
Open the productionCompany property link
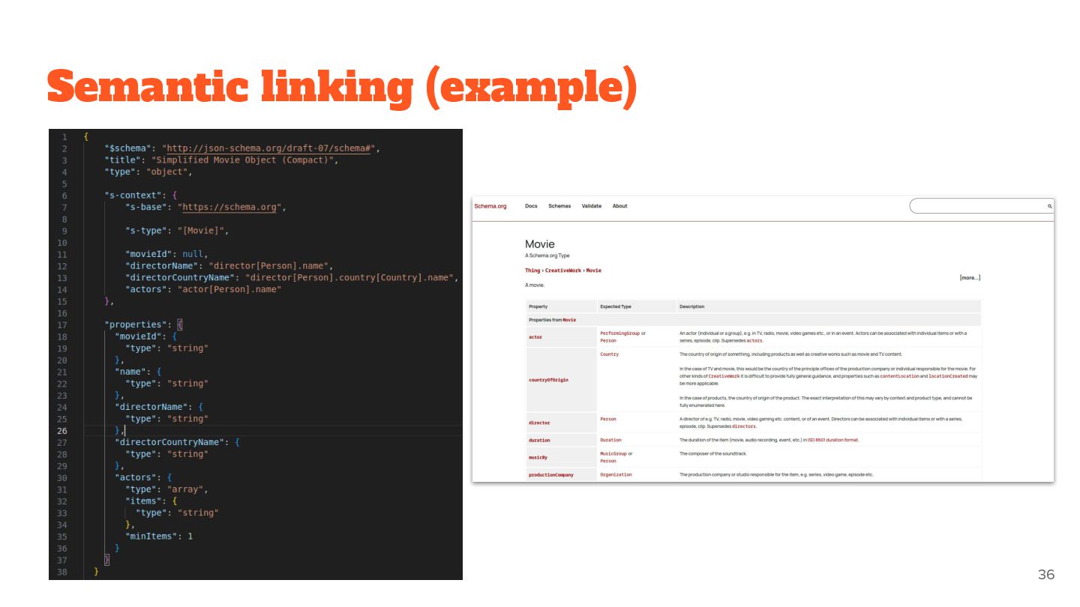pos(551,475)
